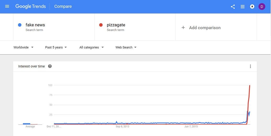Open the Past 5 years time range dropdown

coord(56,47)
